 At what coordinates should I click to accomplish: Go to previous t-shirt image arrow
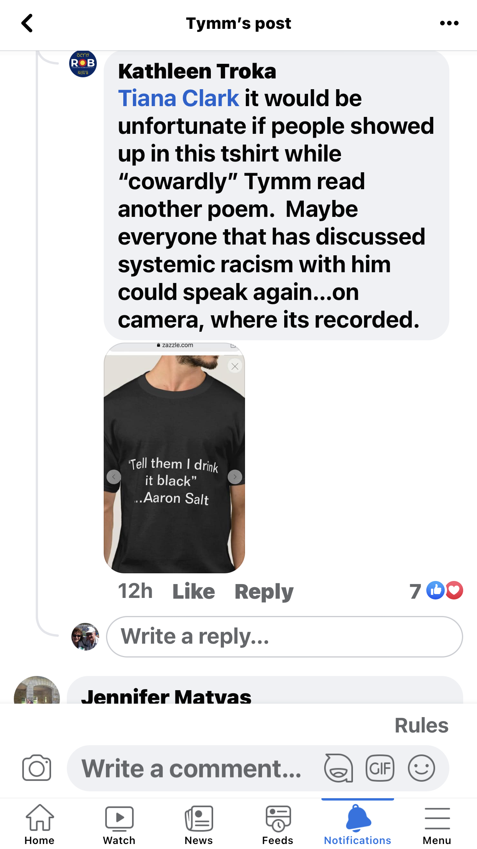[x=114, y=477]
